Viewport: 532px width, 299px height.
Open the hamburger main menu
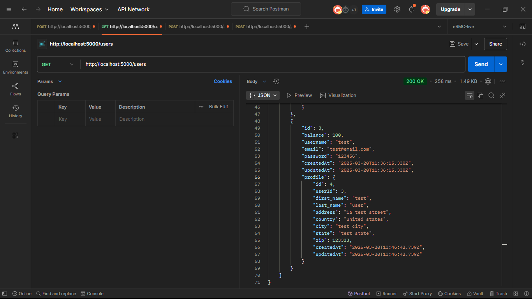coord(9,9)
